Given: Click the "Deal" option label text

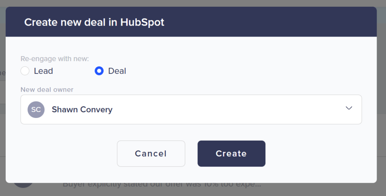Looking at the screenshot, I should tap(117, 71).
